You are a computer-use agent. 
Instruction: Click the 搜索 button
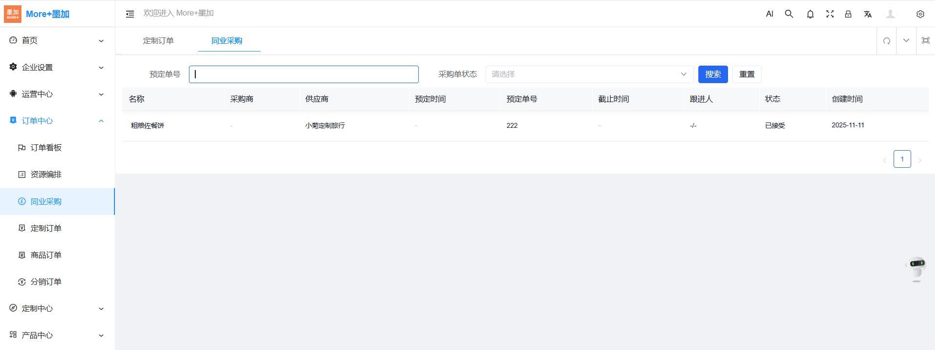click(712, 74)
